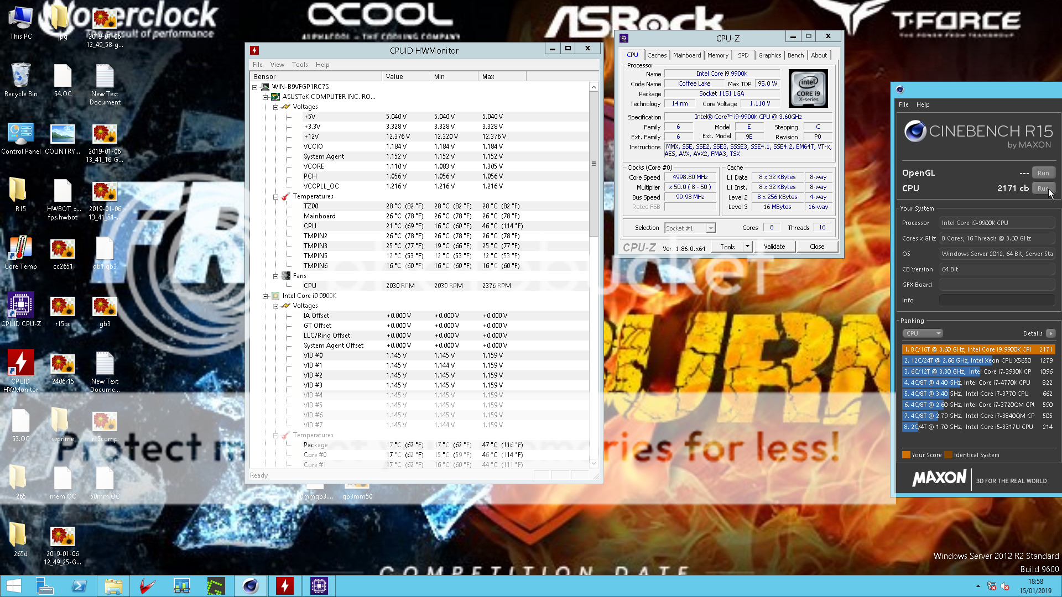Image resolution: width=1062 pixels, height=597 pixels.
Task: Click HWMonitor scrollbar up arrow
Action: [594, 87]
